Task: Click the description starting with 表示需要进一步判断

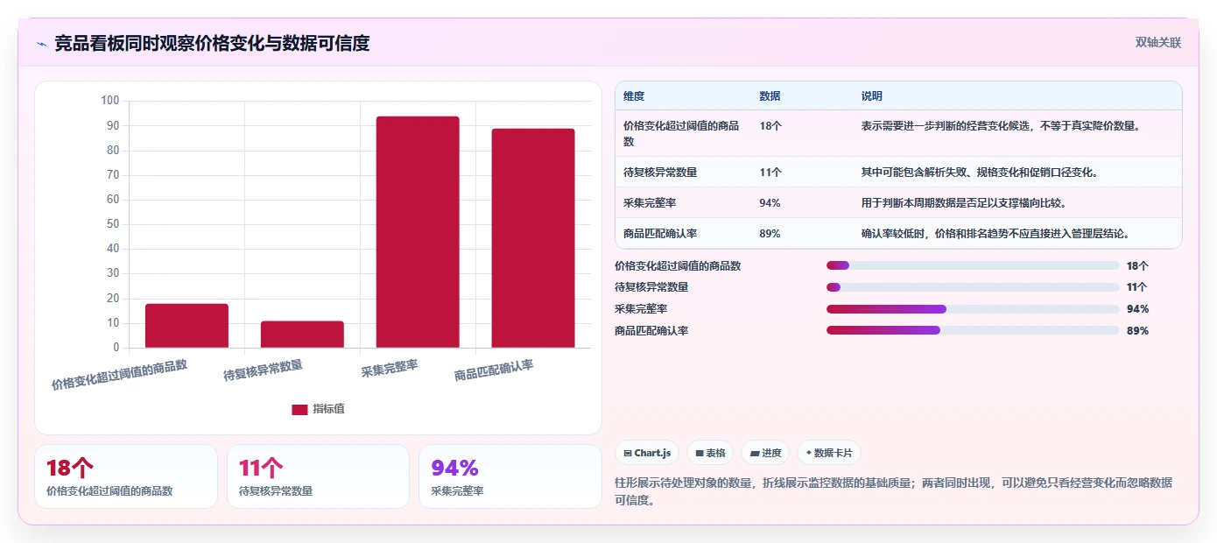Action: (x=1001, y=126)
